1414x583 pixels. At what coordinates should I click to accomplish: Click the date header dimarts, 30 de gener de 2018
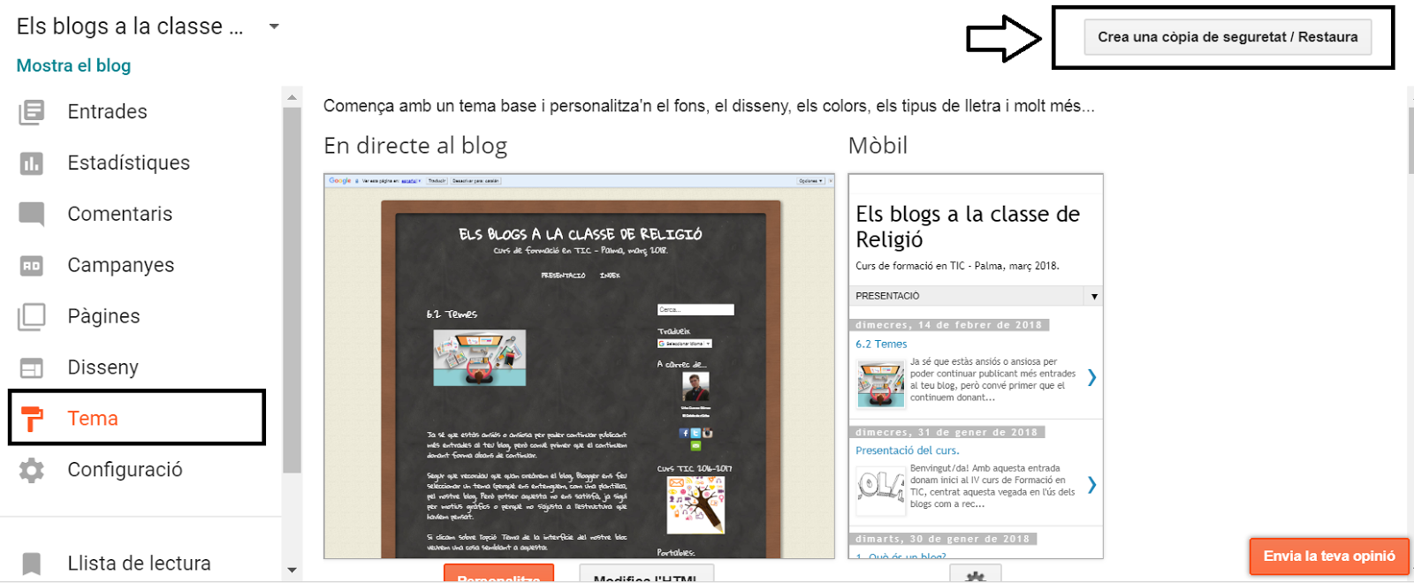pos(942,539)
